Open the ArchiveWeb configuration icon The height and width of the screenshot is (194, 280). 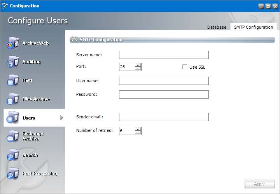[13, 43]
